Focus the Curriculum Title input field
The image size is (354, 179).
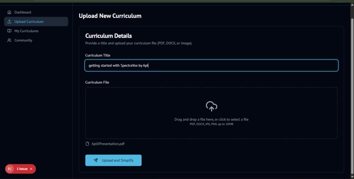211,66
